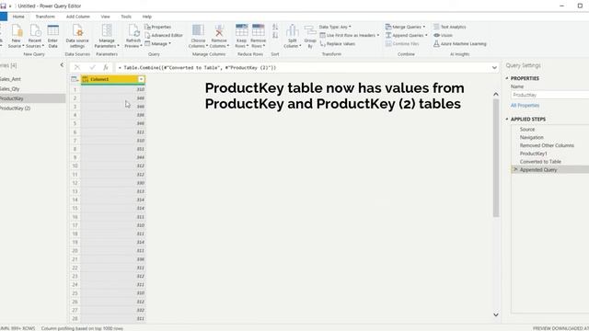Open the Advanced Editor
The image size is (589, 331).
pos(164,35)
